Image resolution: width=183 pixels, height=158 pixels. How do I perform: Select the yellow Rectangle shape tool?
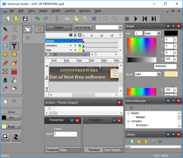coord(14,55)
